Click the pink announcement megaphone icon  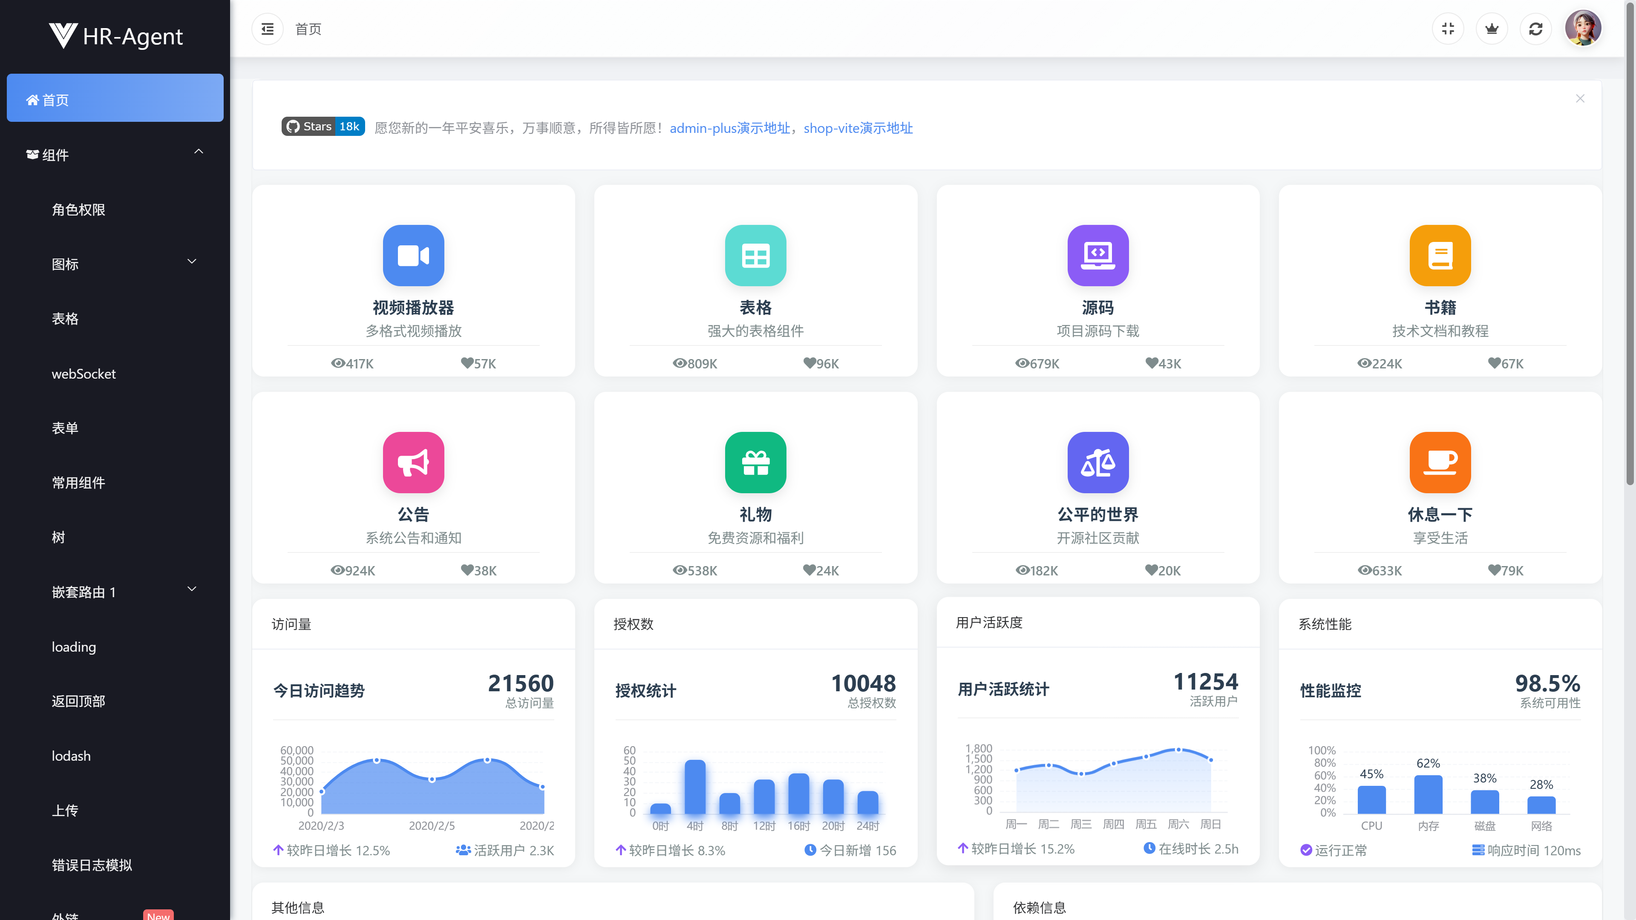pyautogui.click(x=413, y=462)
